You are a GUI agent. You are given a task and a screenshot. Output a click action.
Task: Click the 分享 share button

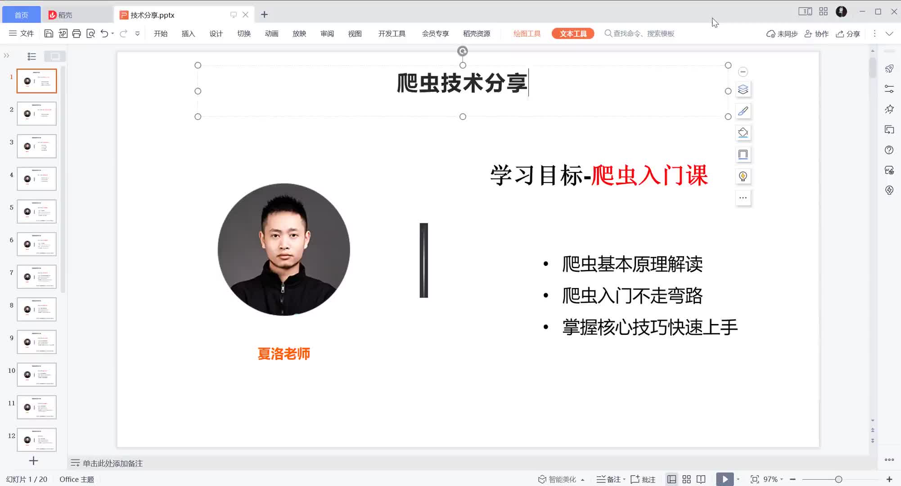pyautogui.click(x=848, y=34)
